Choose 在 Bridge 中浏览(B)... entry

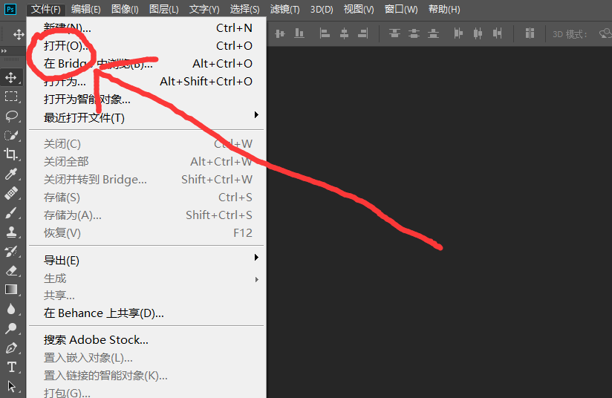[146, 63]
